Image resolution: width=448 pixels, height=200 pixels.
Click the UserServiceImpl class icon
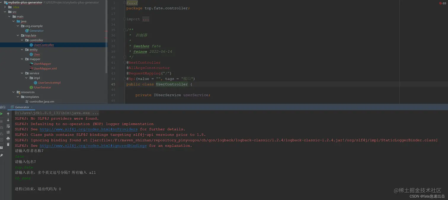click(x=36, y=83)
